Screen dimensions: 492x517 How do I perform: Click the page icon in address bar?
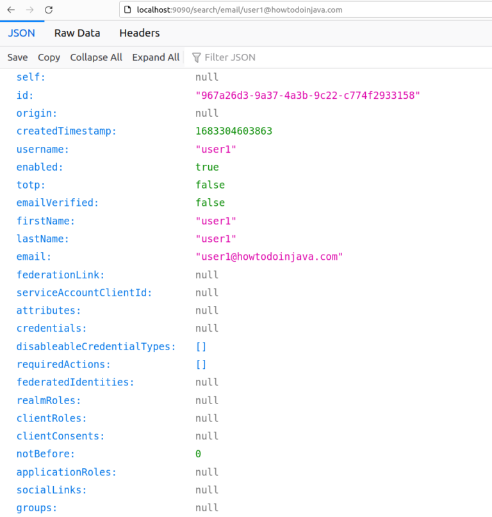point(127,10)
